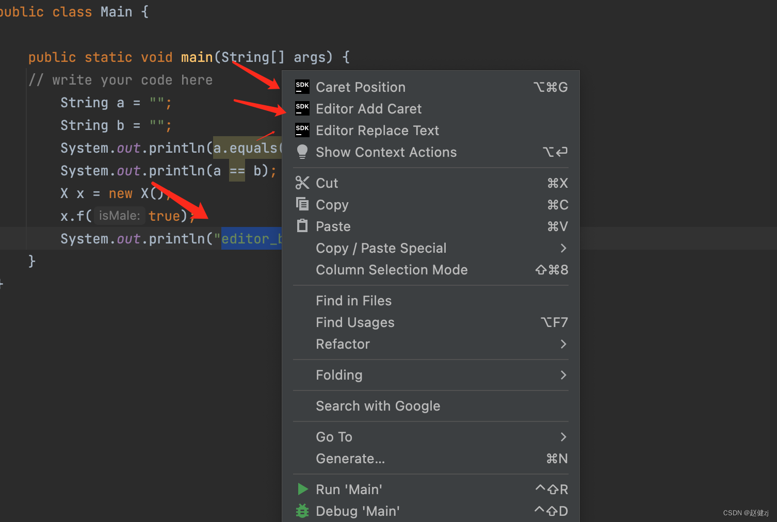Select Find in Files
The width and height of the screenshot is (777, 522).
pyautogui.click(x=431, y=301)
